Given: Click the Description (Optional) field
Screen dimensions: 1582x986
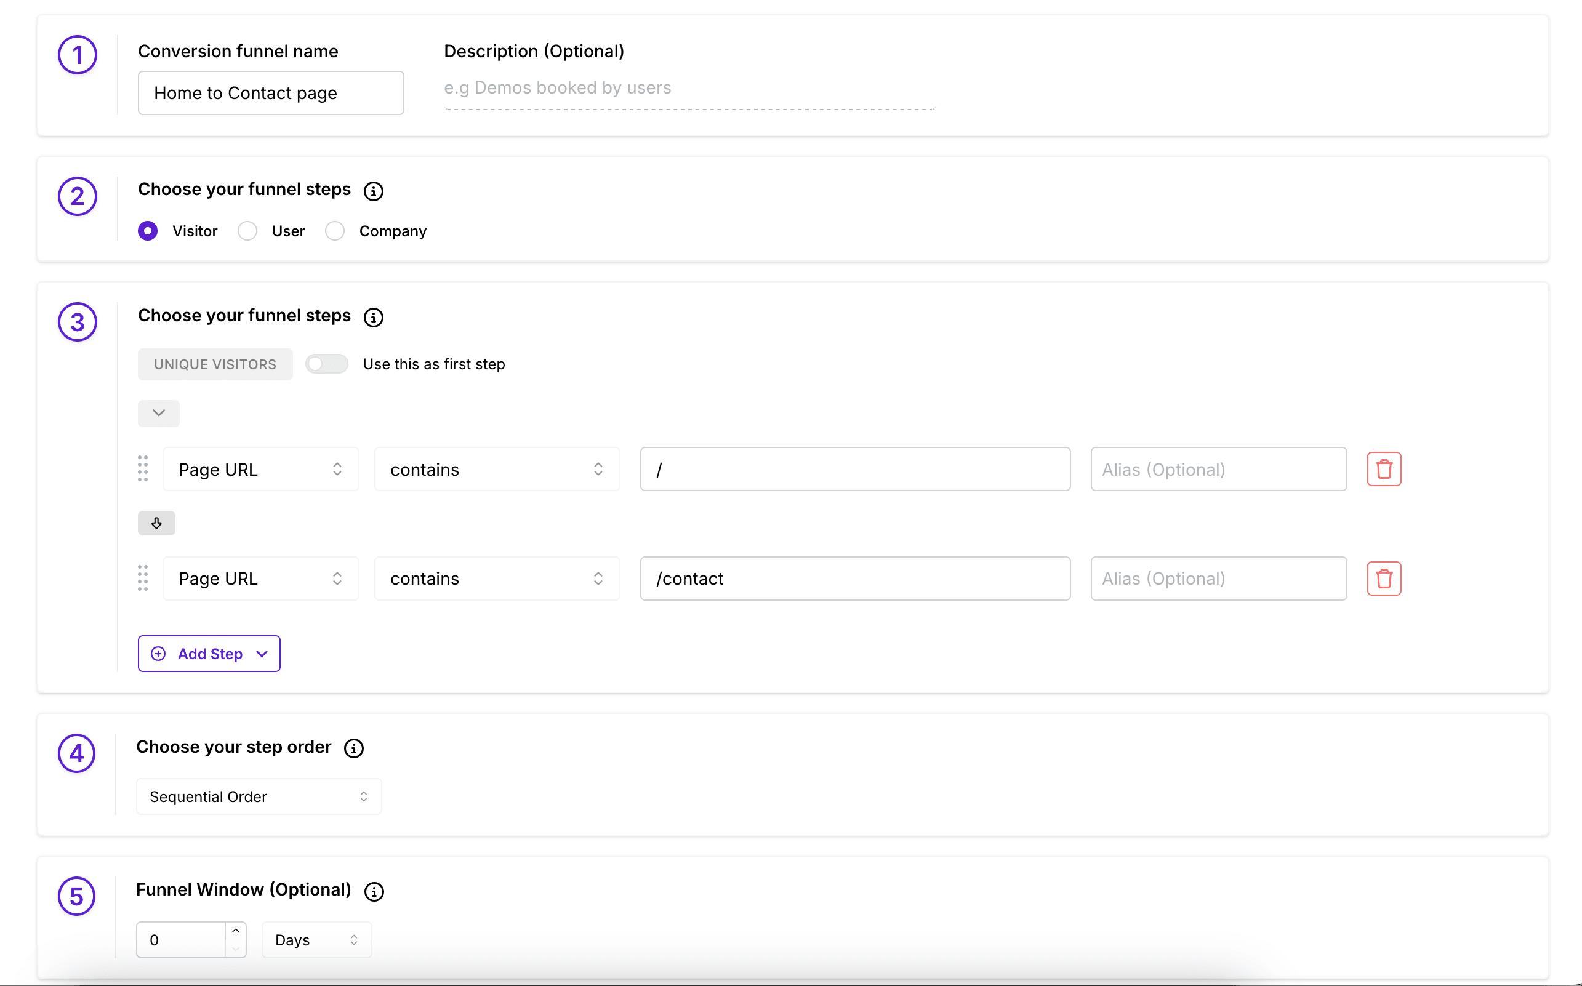Looking at the screenshot, I should tap(689, 88).
